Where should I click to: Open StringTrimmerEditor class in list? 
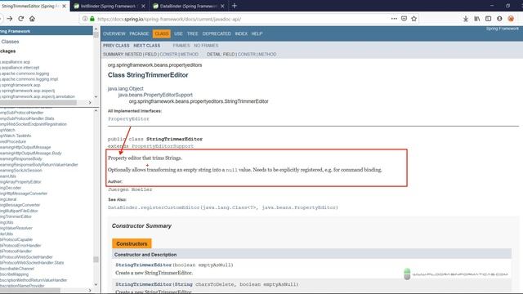[x=16, y=216]
